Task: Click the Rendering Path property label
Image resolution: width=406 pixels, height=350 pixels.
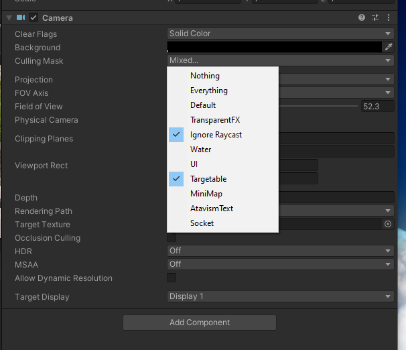Action: [44, 211]
